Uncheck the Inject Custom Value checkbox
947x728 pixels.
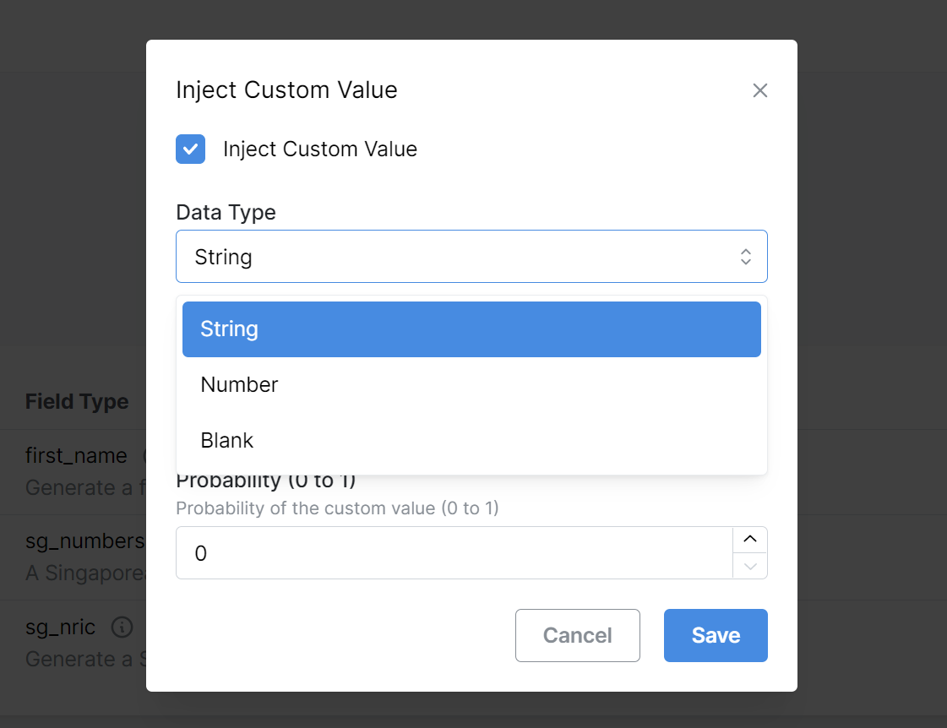click(x=190, y=149)
